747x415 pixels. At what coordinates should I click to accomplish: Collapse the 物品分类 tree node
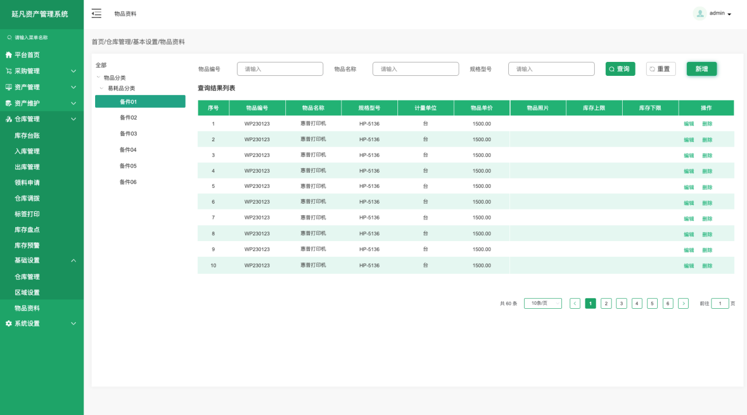[x=98, y=78]
